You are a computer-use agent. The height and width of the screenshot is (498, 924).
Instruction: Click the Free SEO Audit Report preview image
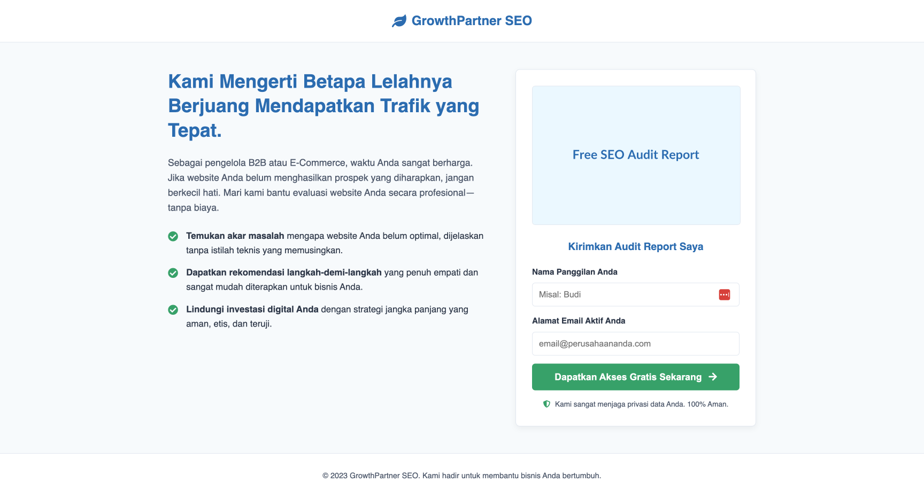pos(636,155)
